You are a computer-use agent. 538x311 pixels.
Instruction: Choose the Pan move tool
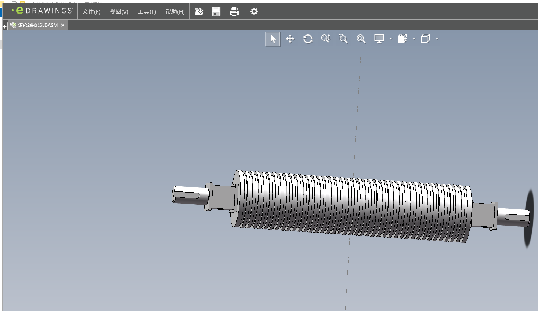tap(290, 39)
